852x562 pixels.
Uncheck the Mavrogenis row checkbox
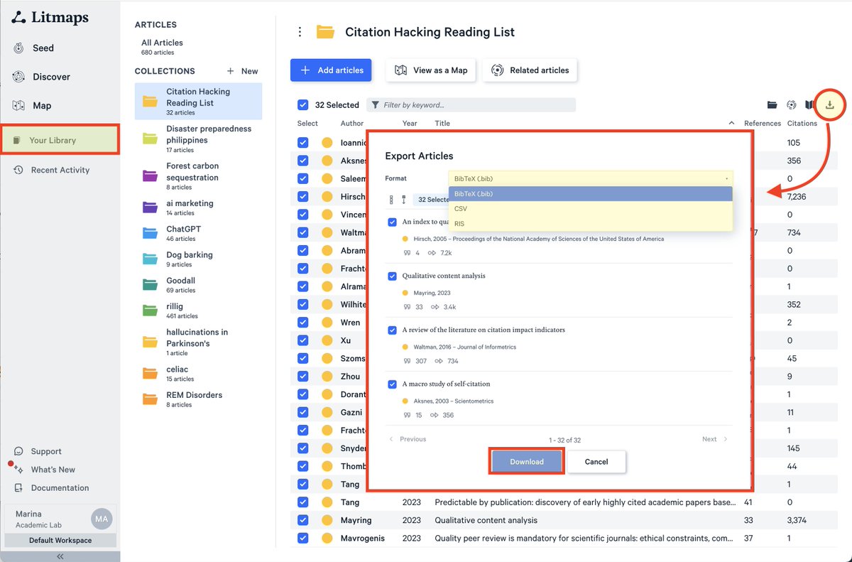(303, 539)
